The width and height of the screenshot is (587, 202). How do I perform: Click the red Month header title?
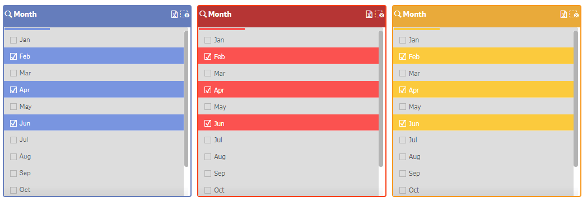coord(220,14)
